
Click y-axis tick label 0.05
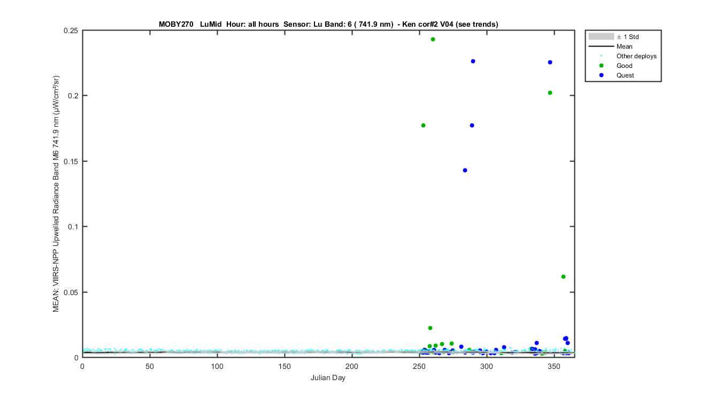(72, 292)
